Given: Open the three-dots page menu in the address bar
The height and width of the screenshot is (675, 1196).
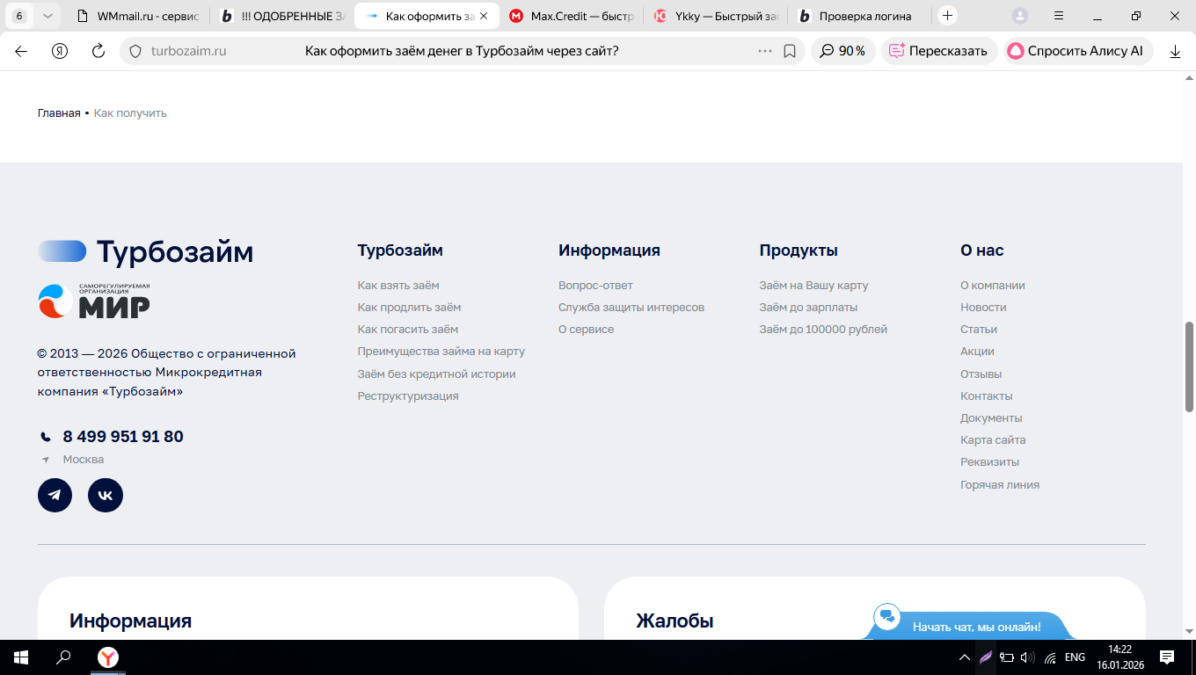Looking at the screenshot, I should [x=765, y=51].
